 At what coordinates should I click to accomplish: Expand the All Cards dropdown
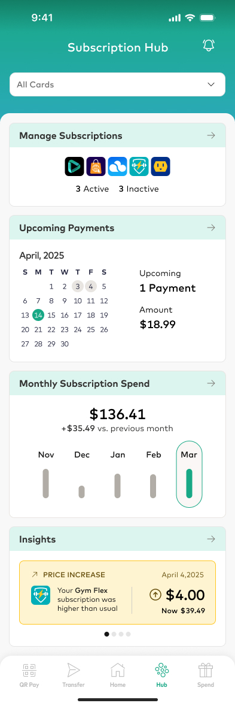point(117,84)
